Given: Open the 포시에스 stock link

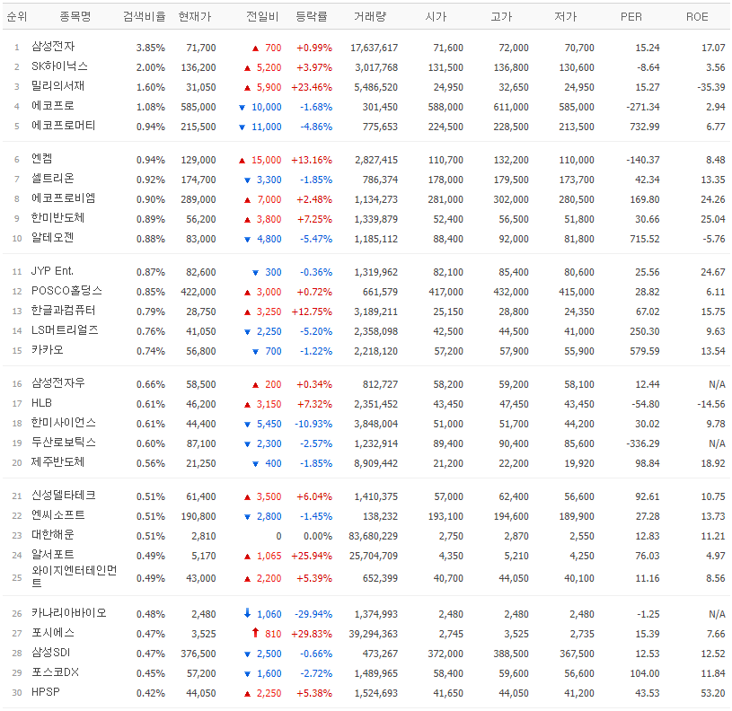Looking at the screenshot, I should (53, 633).
